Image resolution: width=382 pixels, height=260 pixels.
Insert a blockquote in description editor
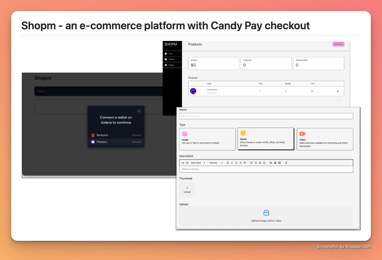[x=245, y=163]
